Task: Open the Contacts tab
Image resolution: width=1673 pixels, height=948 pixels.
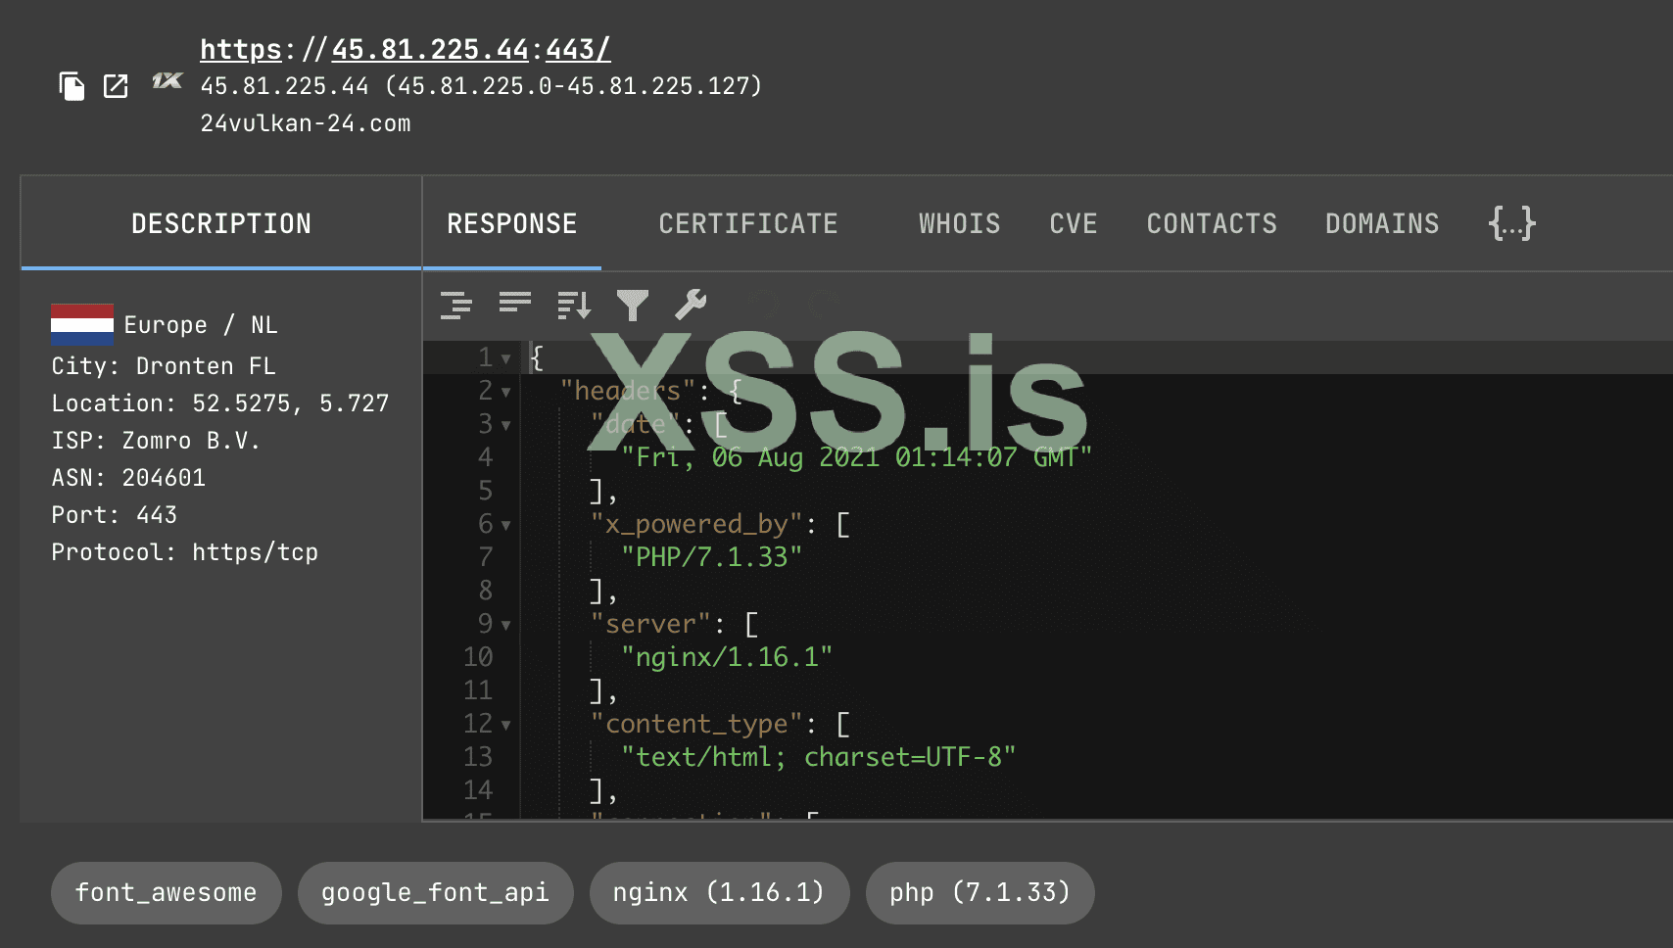Action: pyautogui.click(x=1212, y=223)
